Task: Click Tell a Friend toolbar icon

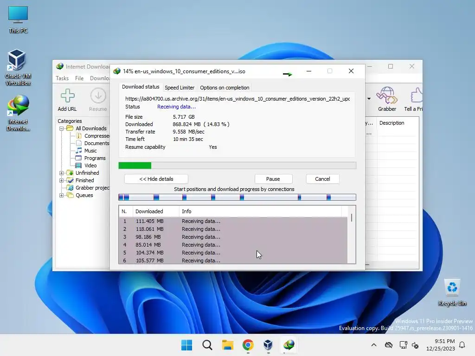Action: (x=414, y=99)
